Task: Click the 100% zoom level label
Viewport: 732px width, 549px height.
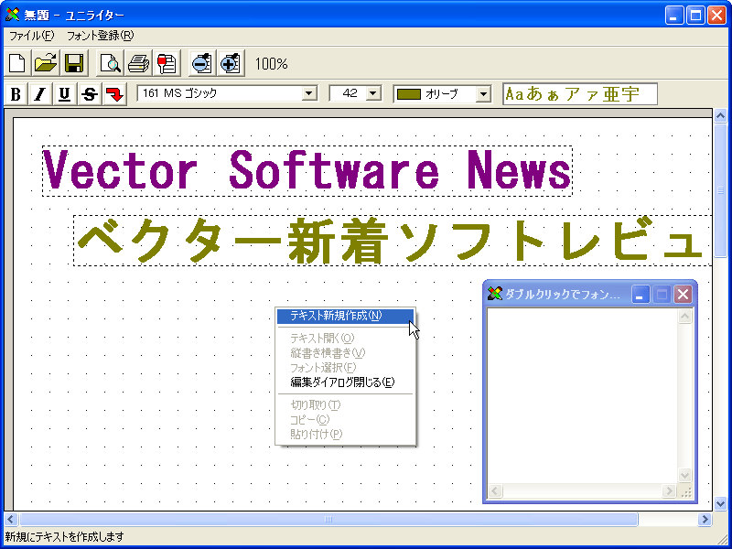Action: pos(271,64)
